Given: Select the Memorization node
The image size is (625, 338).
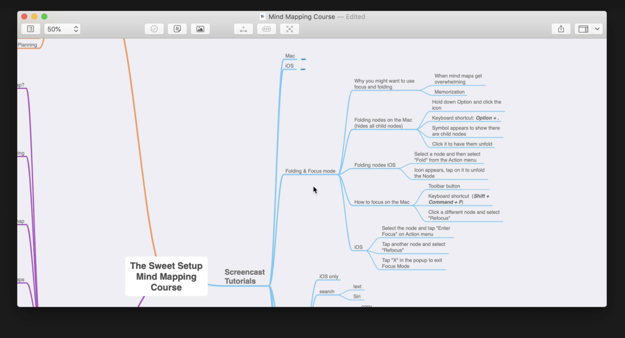Looking at the screenshot, I should (x=449, y=92).
